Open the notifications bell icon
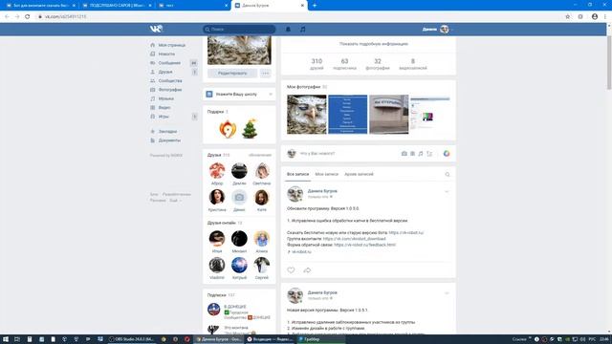The height and width of the screenshot is (344, 612). pos(288,30)
